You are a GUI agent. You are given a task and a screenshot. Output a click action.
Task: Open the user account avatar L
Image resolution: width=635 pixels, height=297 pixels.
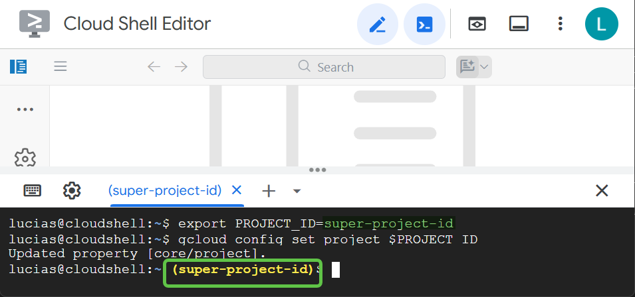coord(601,25)
